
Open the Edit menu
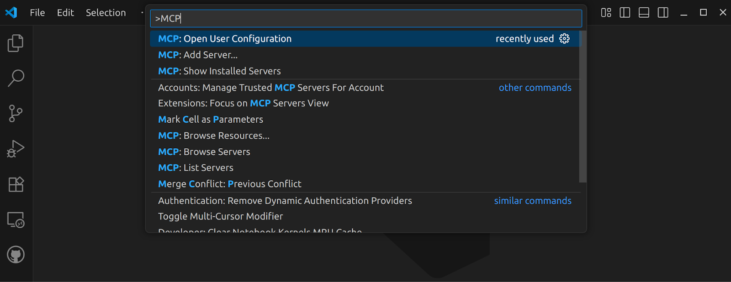(x=65, y=13)
